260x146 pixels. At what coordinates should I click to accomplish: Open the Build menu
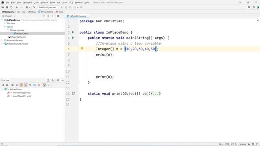click(x=52, y=2)
